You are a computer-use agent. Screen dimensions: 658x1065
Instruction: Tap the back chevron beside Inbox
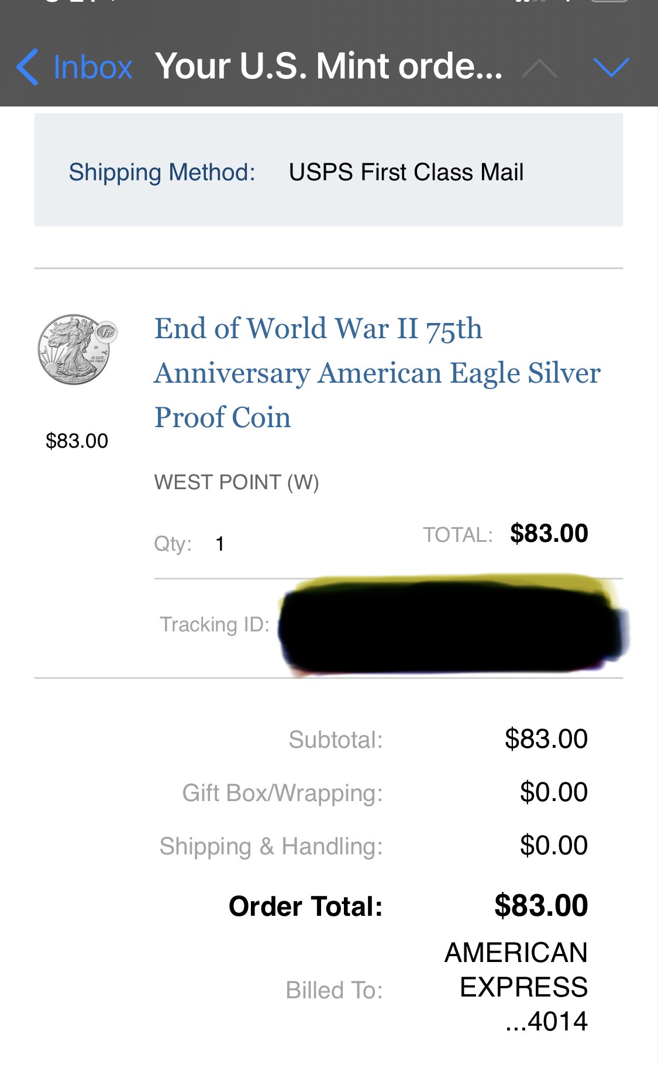click(27, 67)
